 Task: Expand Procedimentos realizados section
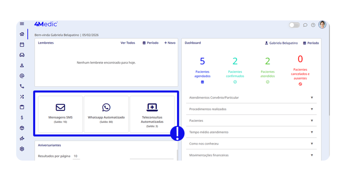click(x=312, y=109)
